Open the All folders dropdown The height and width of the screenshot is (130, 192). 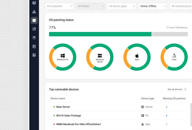(x=90, y=6)
